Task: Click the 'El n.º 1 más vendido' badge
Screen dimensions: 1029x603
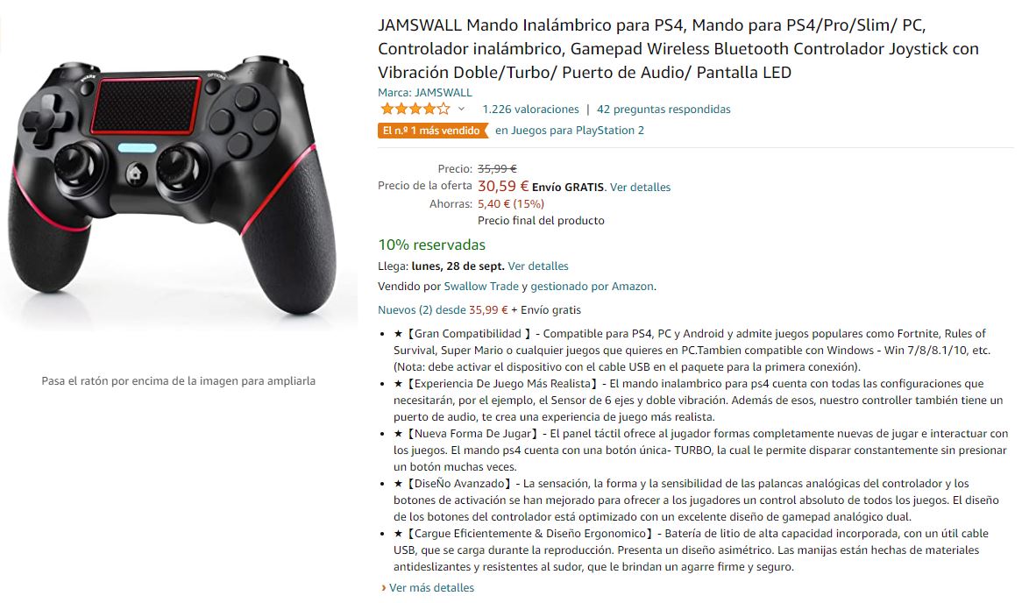Action: (x=433, y=131)
